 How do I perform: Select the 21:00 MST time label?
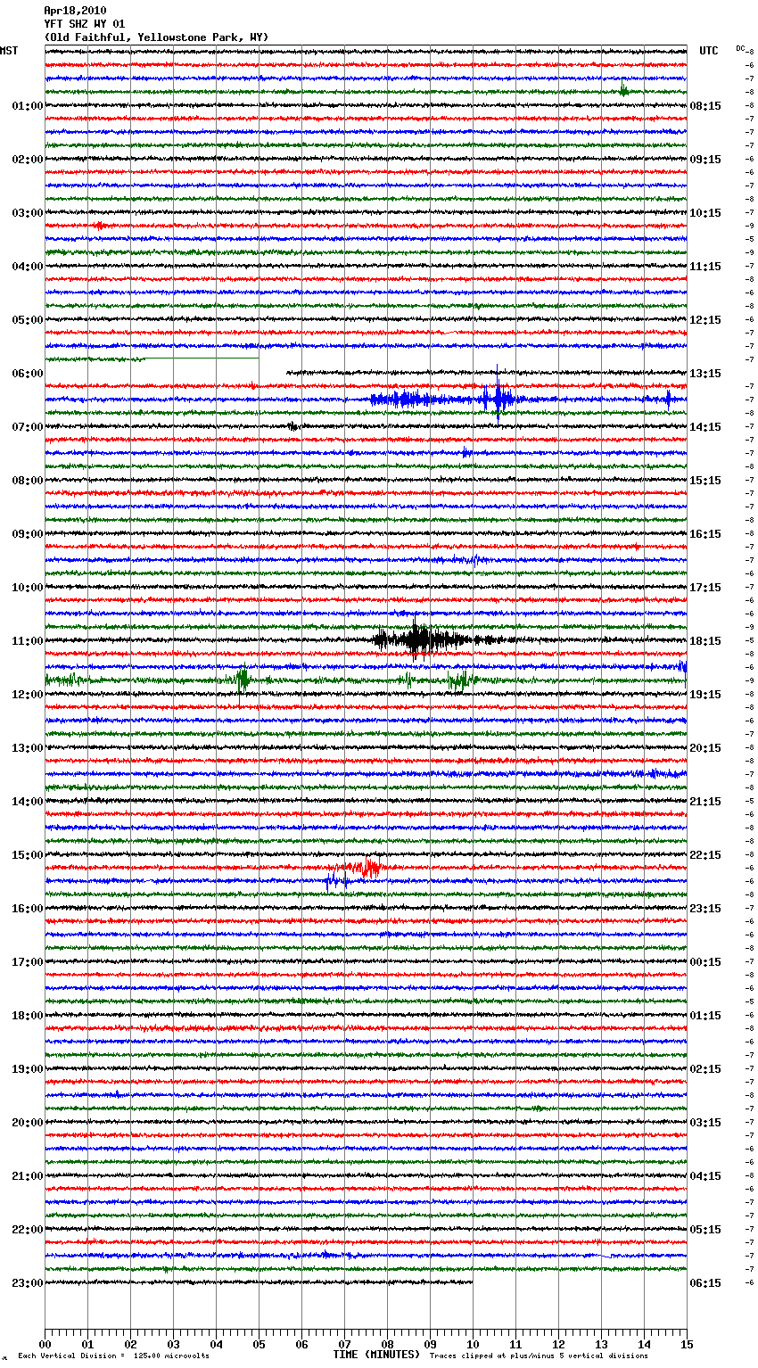pos(27,1176)
